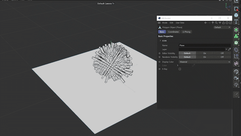Click the empty Layer field

tap(202, 49)
